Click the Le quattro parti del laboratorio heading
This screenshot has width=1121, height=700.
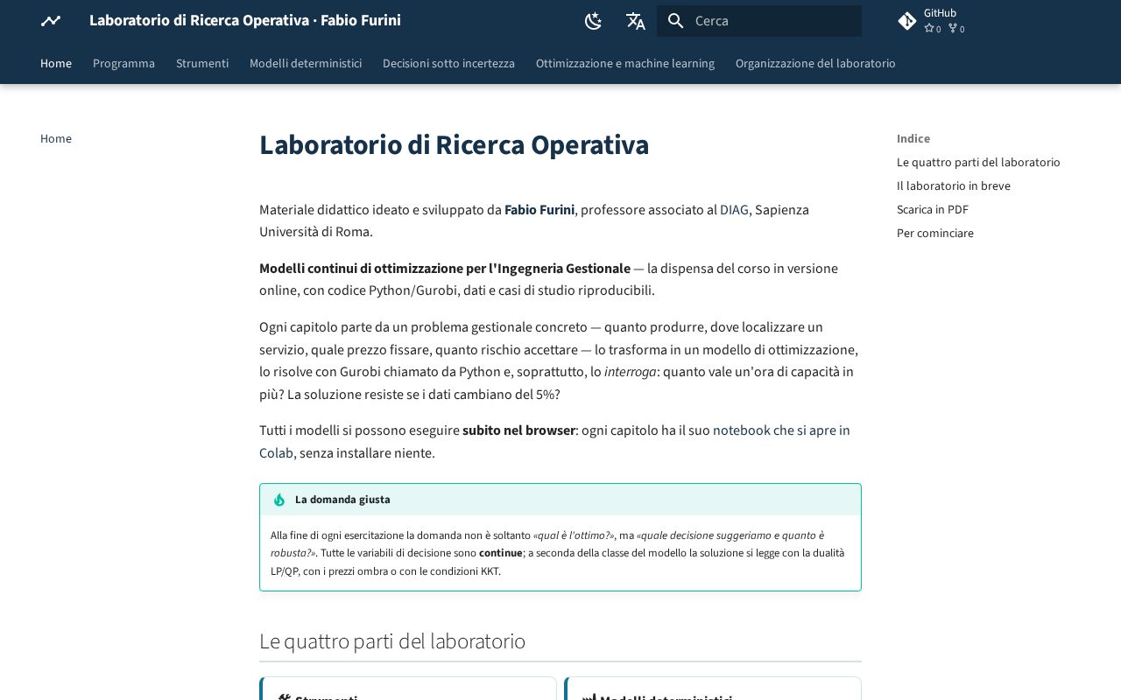tap(392, 641)
